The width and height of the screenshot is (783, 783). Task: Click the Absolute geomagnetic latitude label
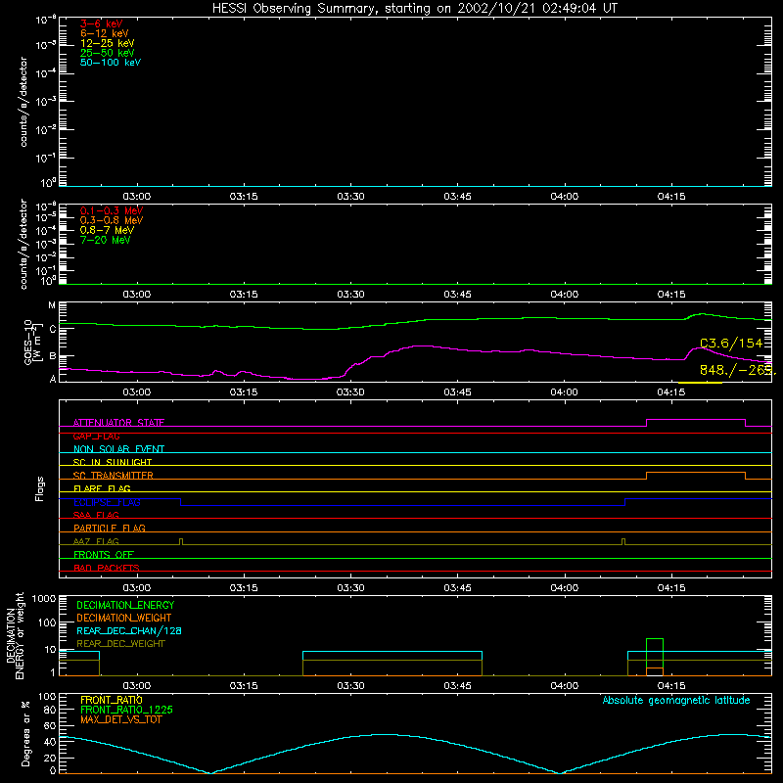tap(676, 701)
